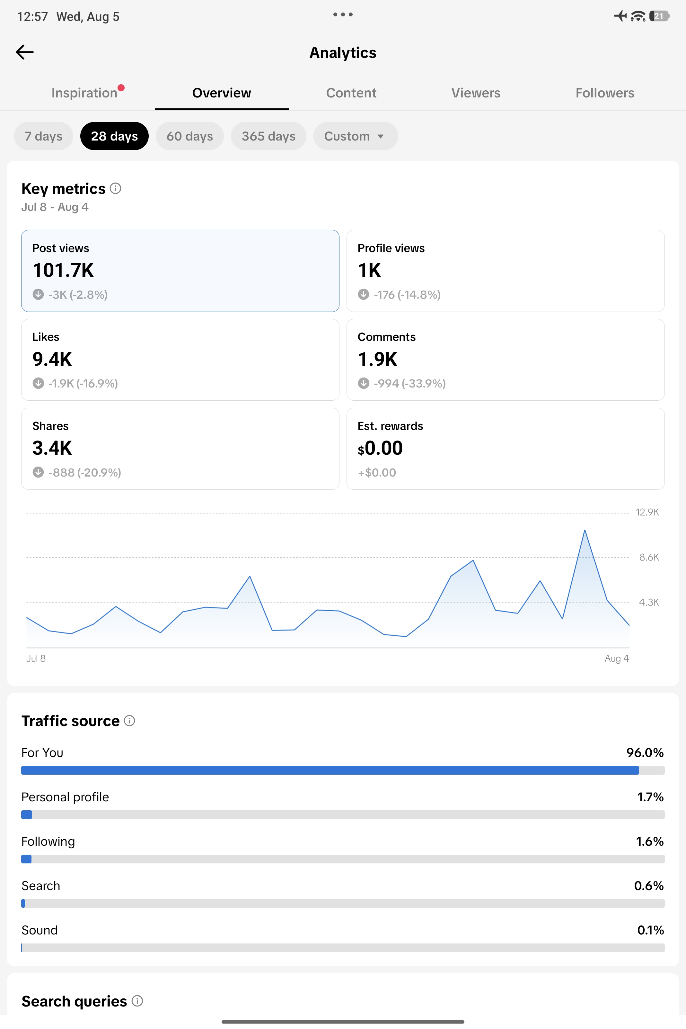Screen dimensions: 686x1029
Task: Open the Inspiration tab
Action: 84,93
